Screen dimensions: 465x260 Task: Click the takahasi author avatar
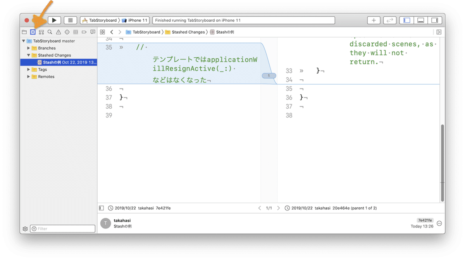(x=106, y=223)
